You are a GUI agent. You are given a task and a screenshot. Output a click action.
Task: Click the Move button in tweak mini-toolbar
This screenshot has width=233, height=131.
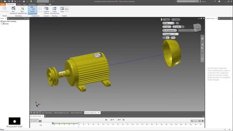pos(166,20)
